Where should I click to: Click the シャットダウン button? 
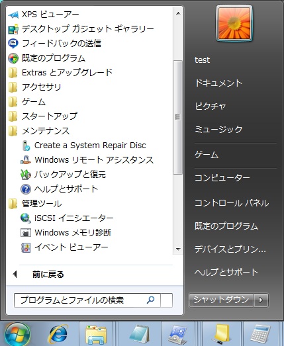coord(221,300)
